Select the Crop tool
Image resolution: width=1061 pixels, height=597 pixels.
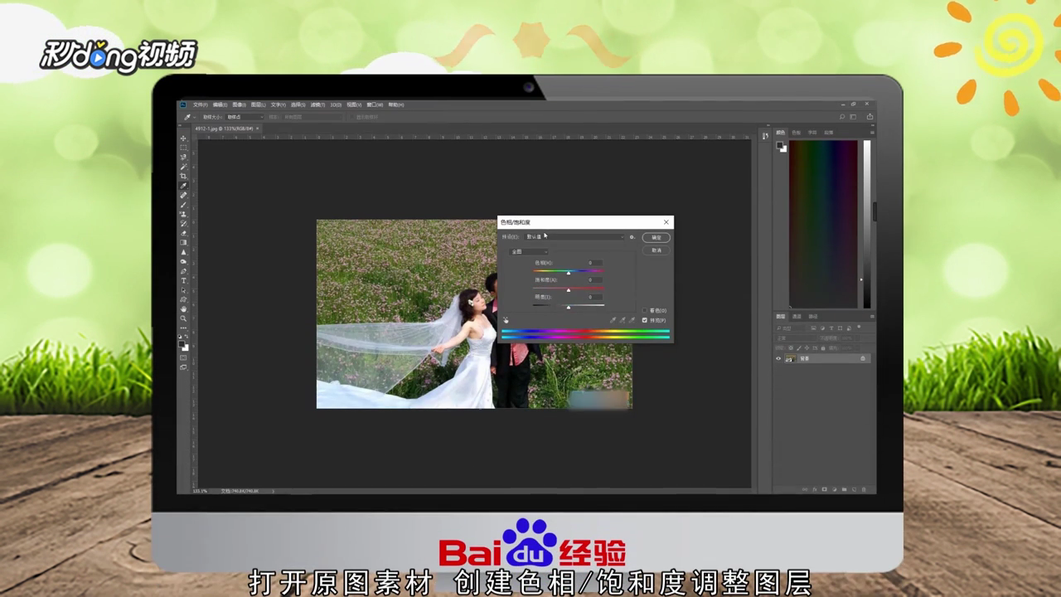(x=183, y=176)
